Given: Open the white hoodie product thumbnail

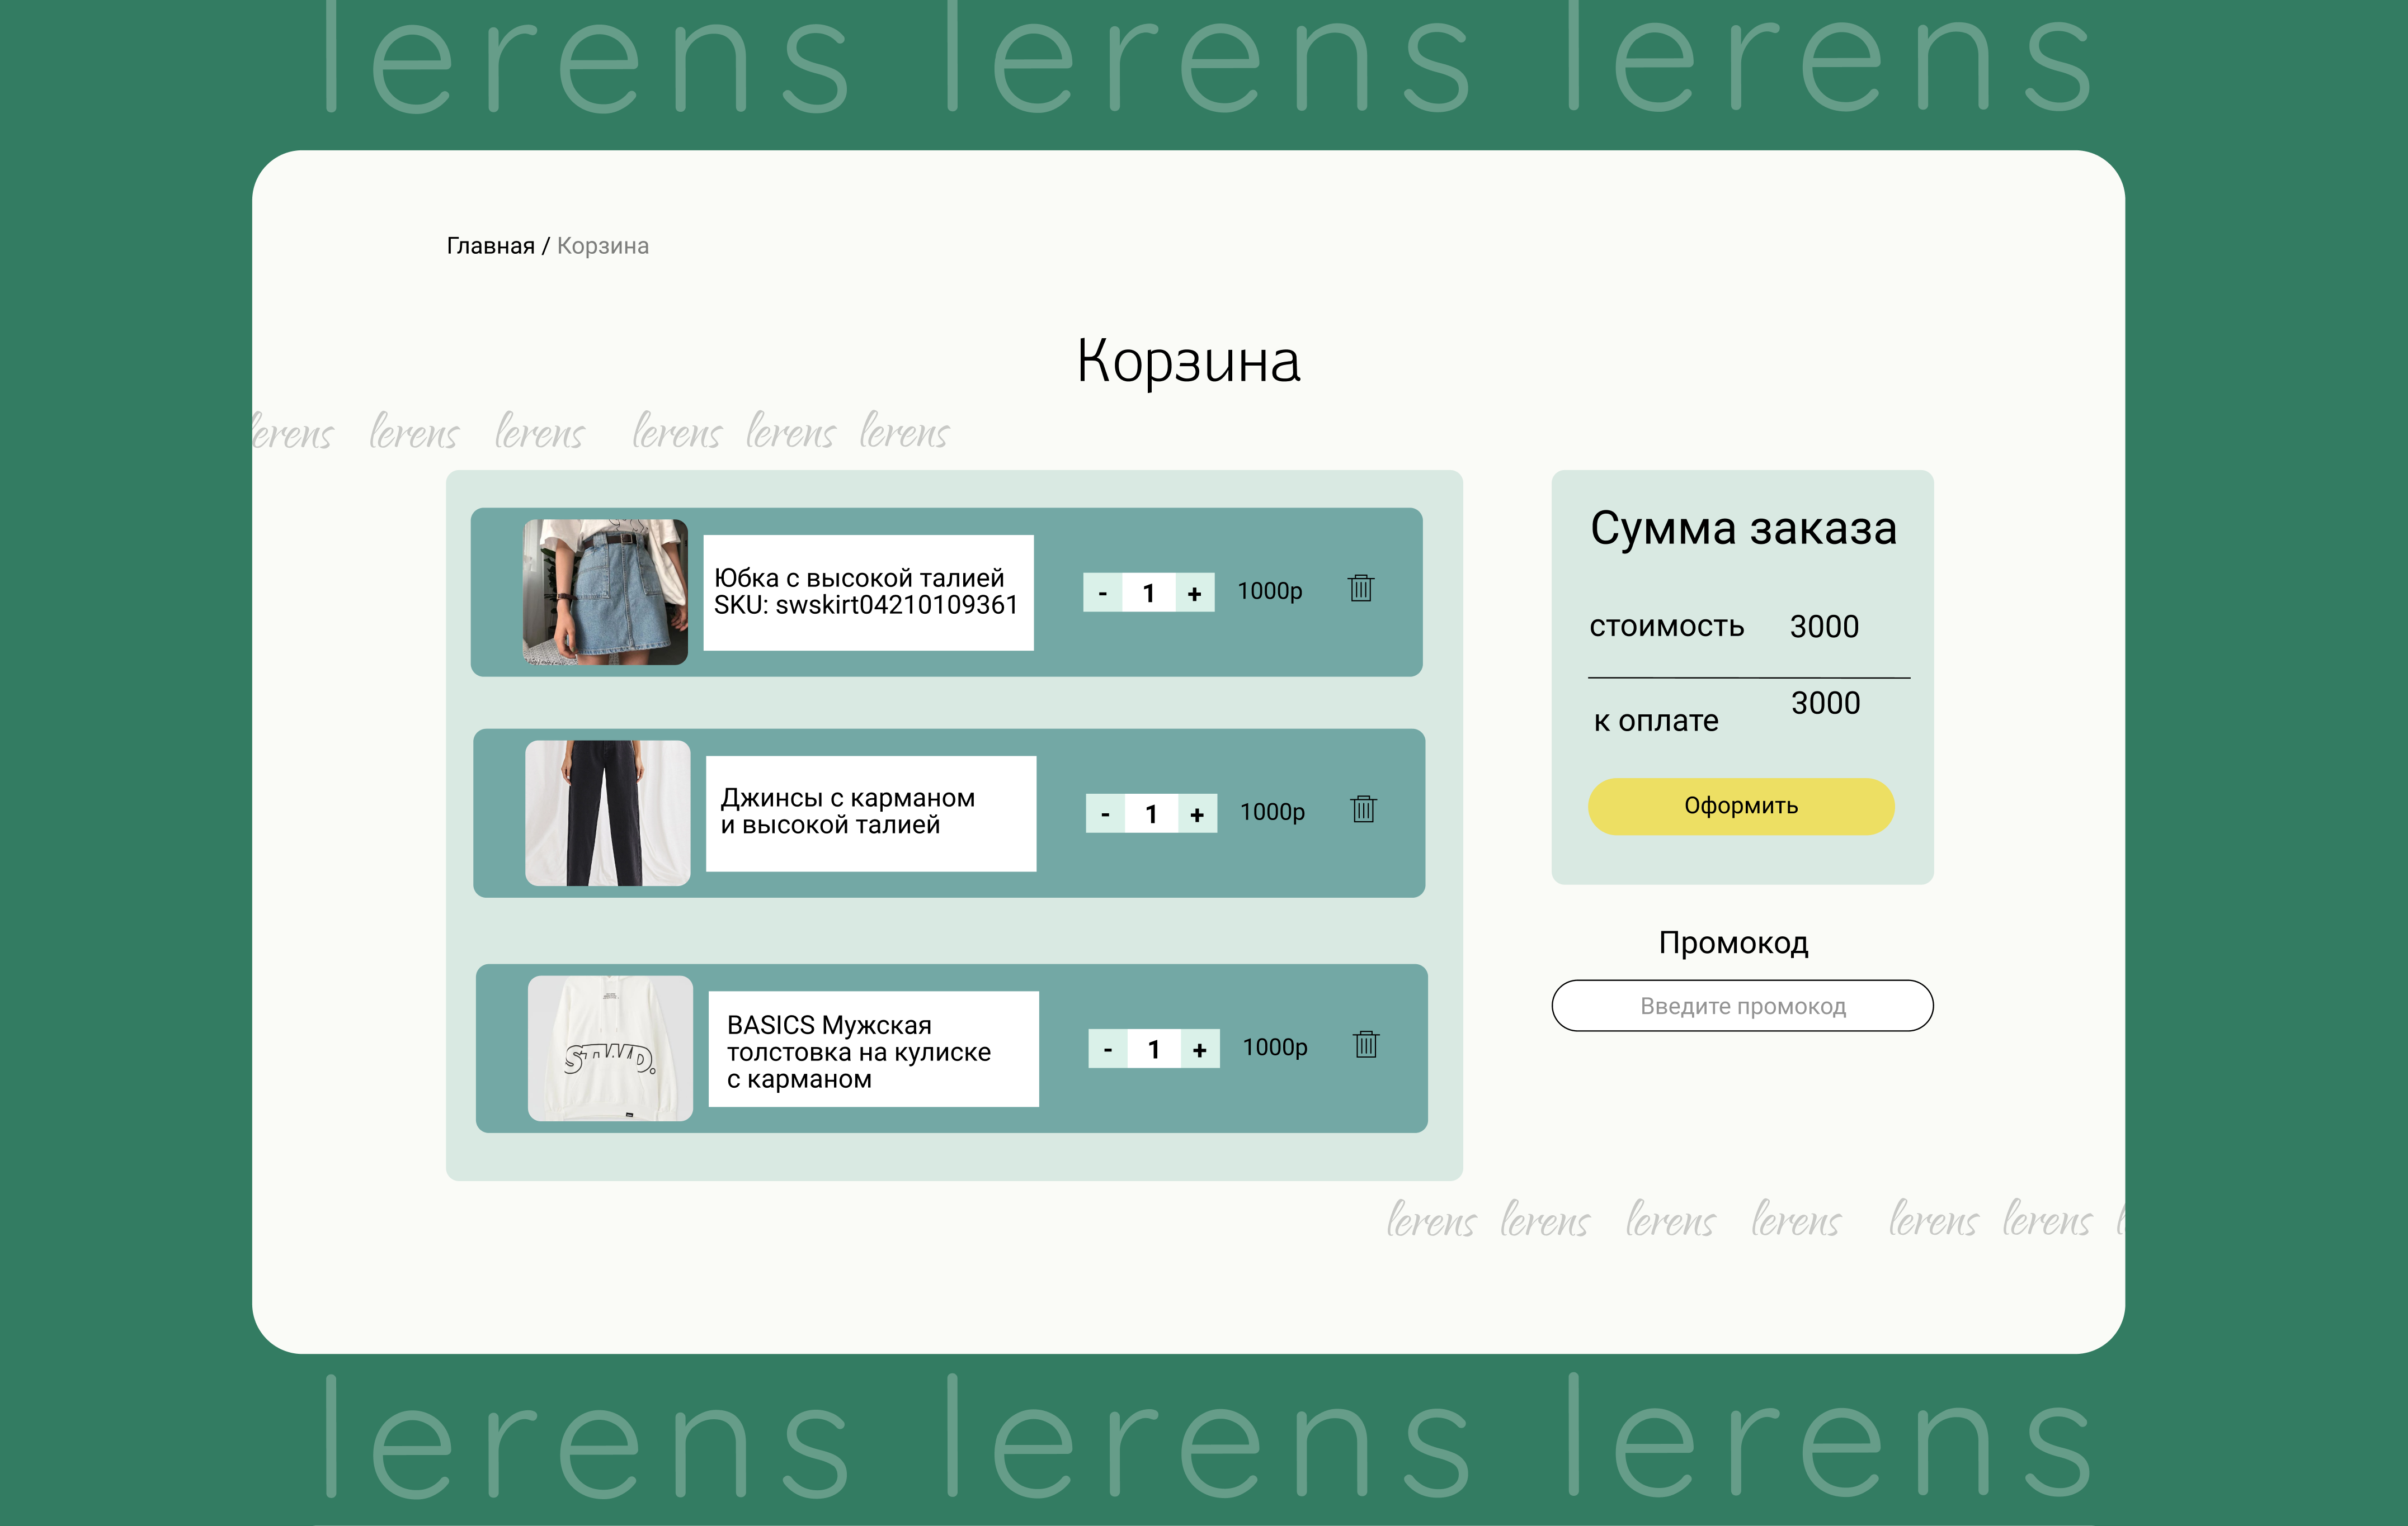Looking at the screenshot, I should [610, 1048].
